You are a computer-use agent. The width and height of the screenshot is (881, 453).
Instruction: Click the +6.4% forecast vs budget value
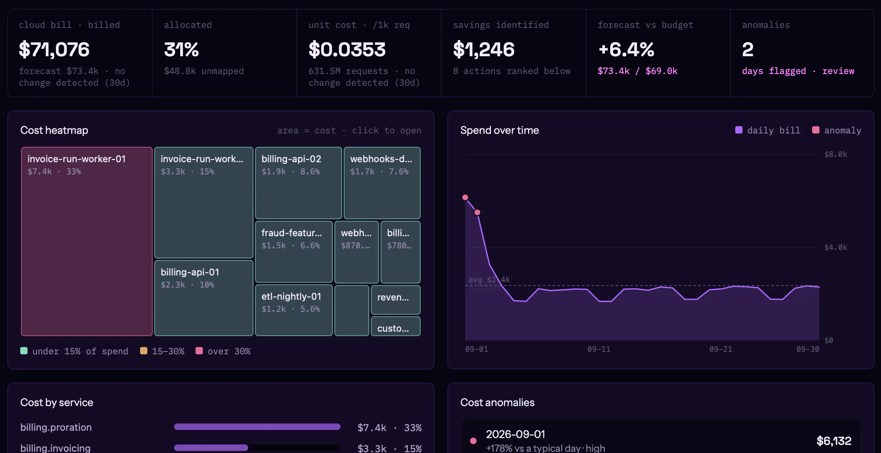click(x=626, y=49)
